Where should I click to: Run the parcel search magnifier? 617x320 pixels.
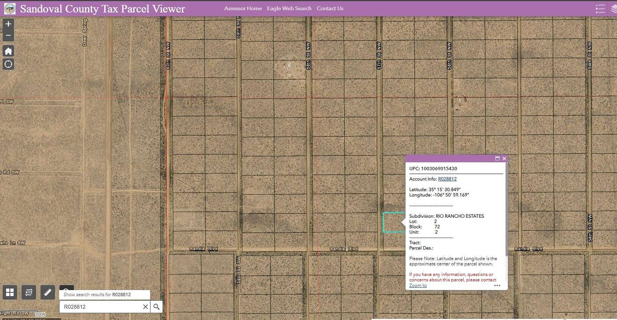(157, 307)
